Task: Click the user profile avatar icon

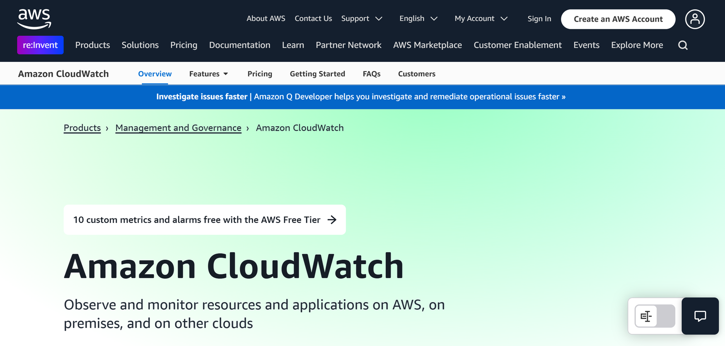Action: click(695, 19)
